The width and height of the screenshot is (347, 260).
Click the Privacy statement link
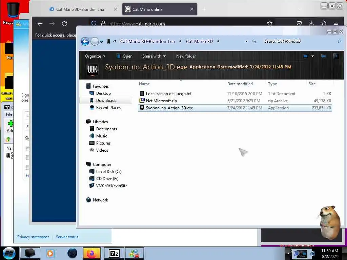pos(33,237)
